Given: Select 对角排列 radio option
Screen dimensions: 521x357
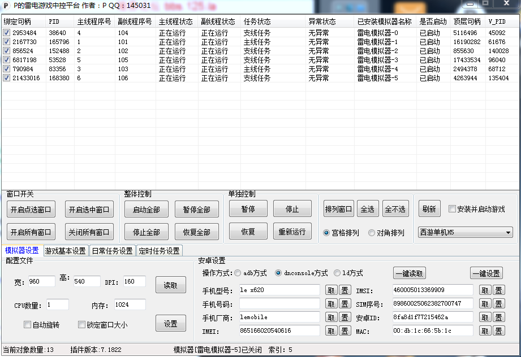Looking at the screenshot, I should click(x=372, y=233).
